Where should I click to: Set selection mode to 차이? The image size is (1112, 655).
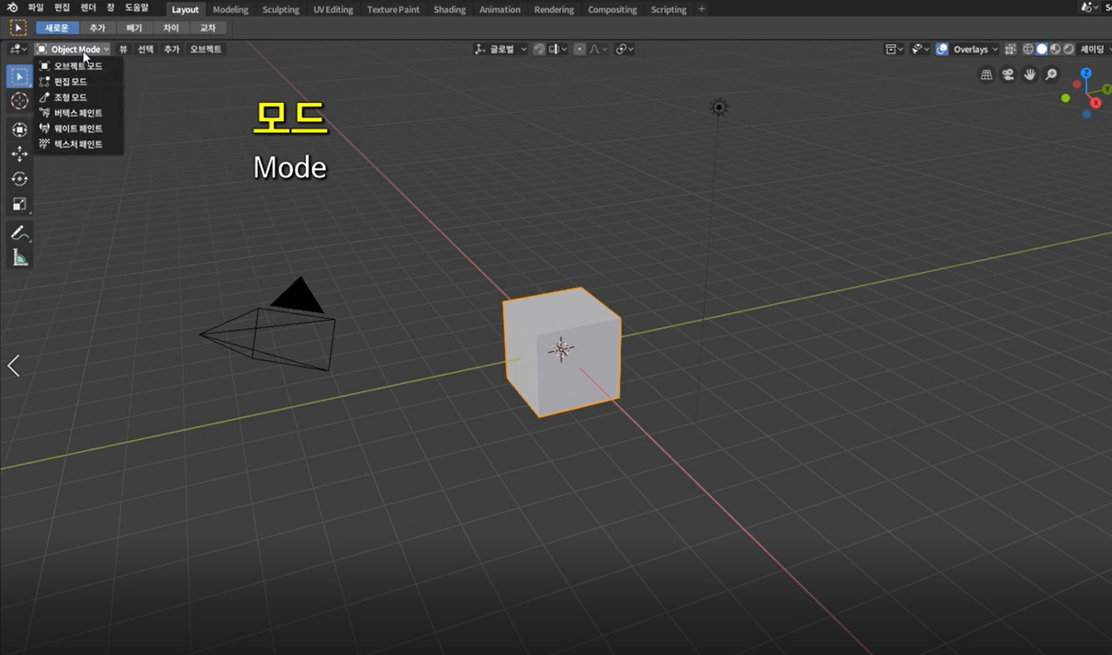pyautogui.click(x=171, y=28)
